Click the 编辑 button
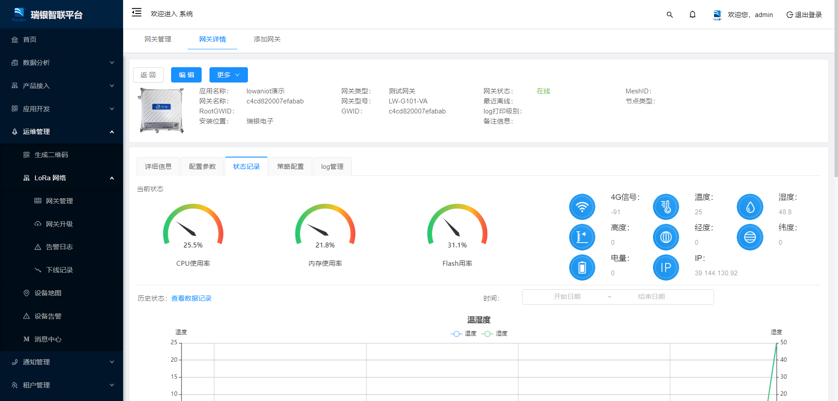The width and height of the screenshot is (838, 401). click(x=186, y=75)
